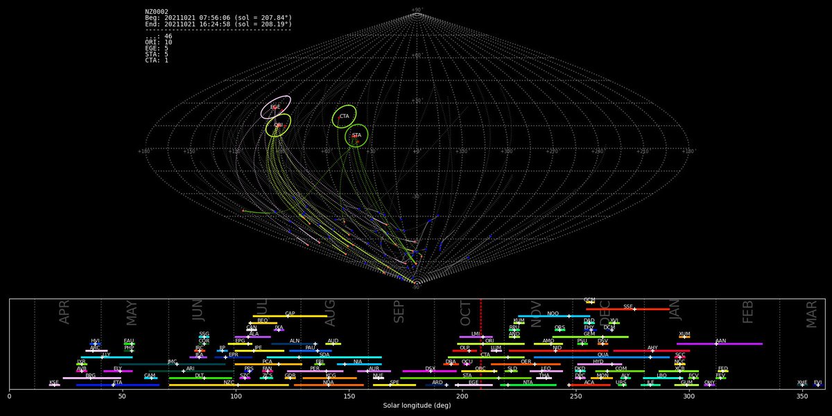Click the red dashed current solar longitude line
832x416 pixels.
click(480, 344)
